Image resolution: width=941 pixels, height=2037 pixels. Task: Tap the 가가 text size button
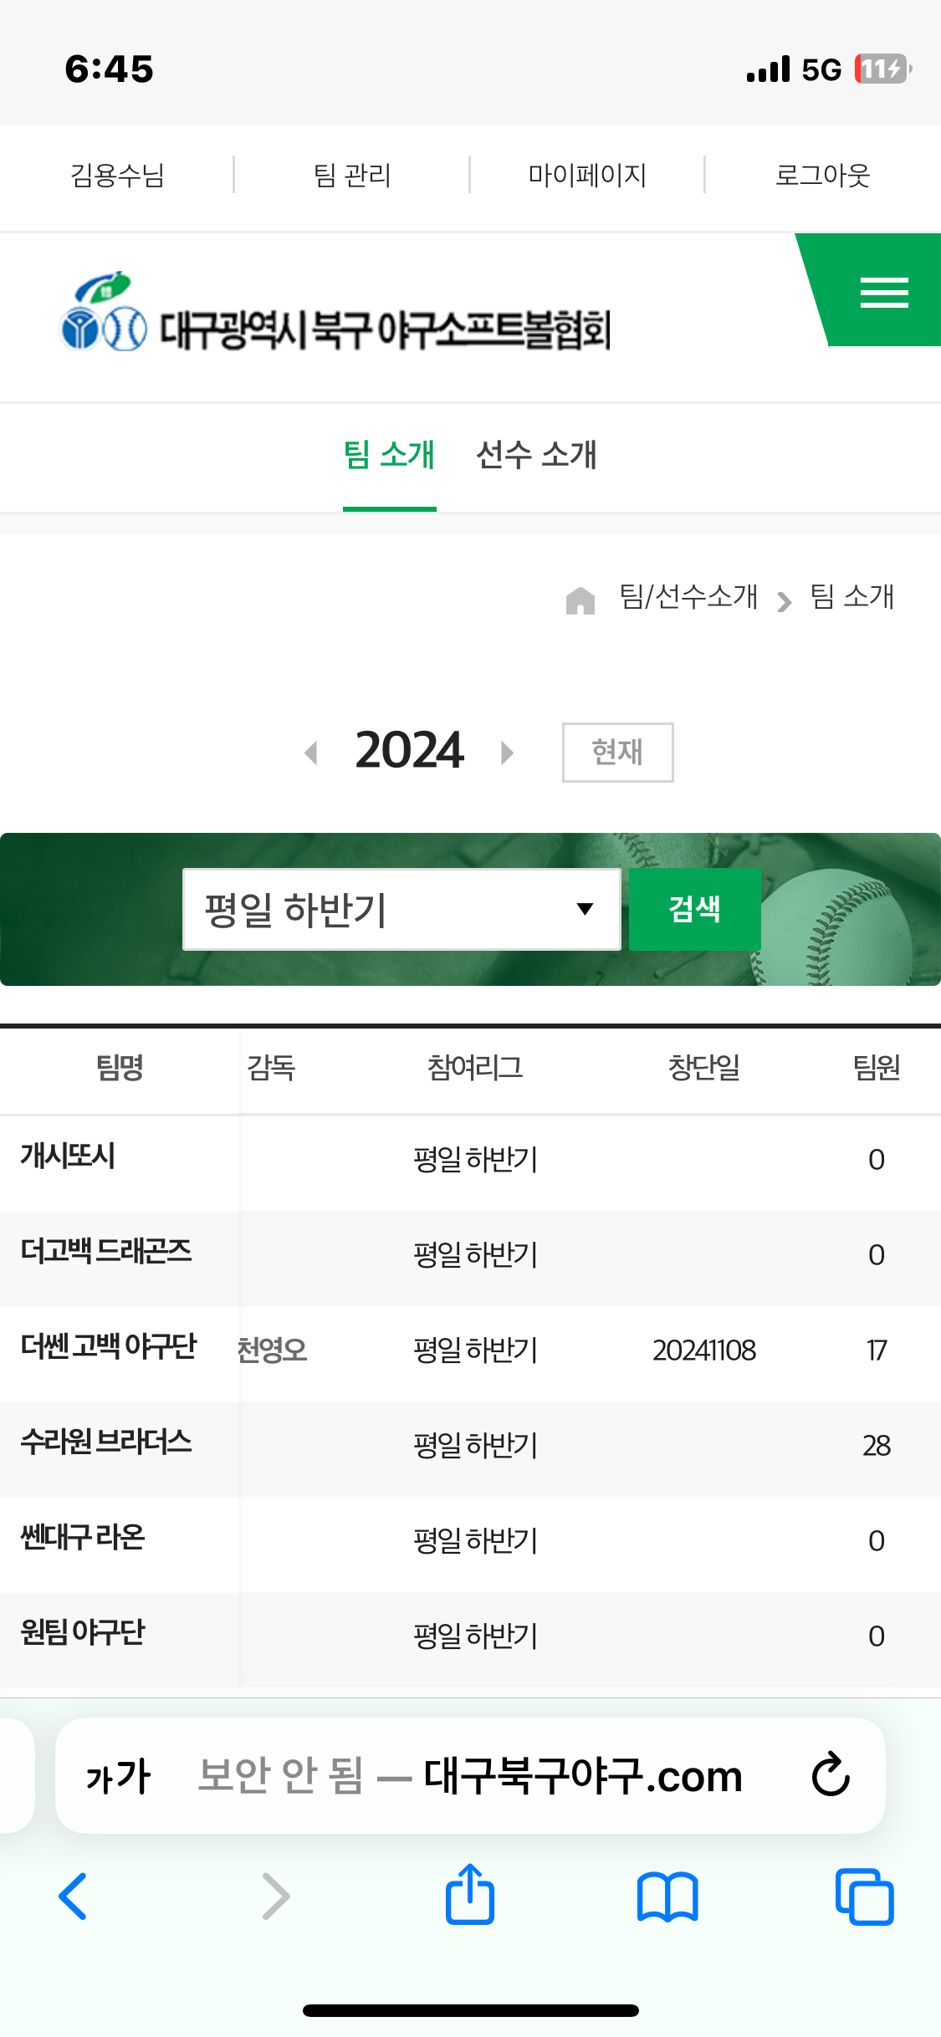(x=118, y=1776)
